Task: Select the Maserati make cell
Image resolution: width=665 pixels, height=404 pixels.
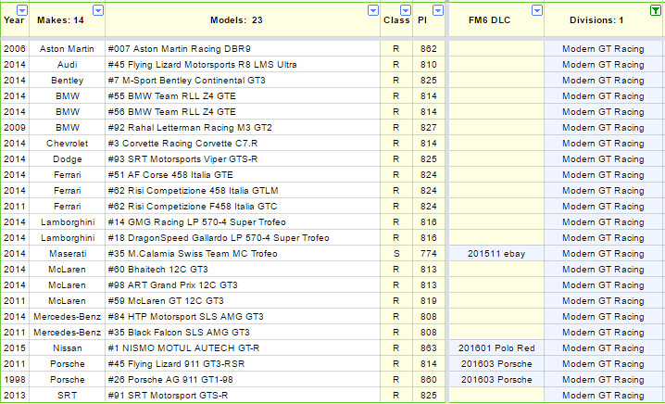Action: [x=67, y=253]
